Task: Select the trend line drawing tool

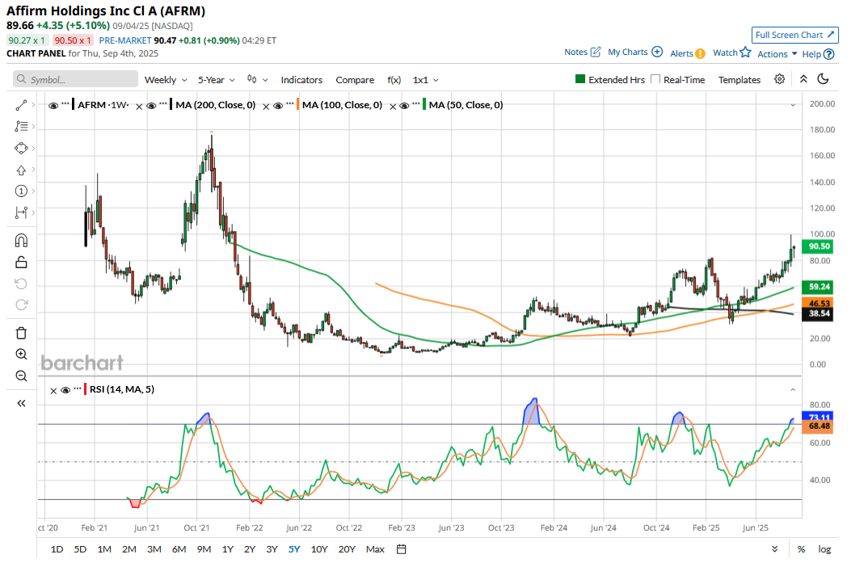Action: click(x=21, y=105)
